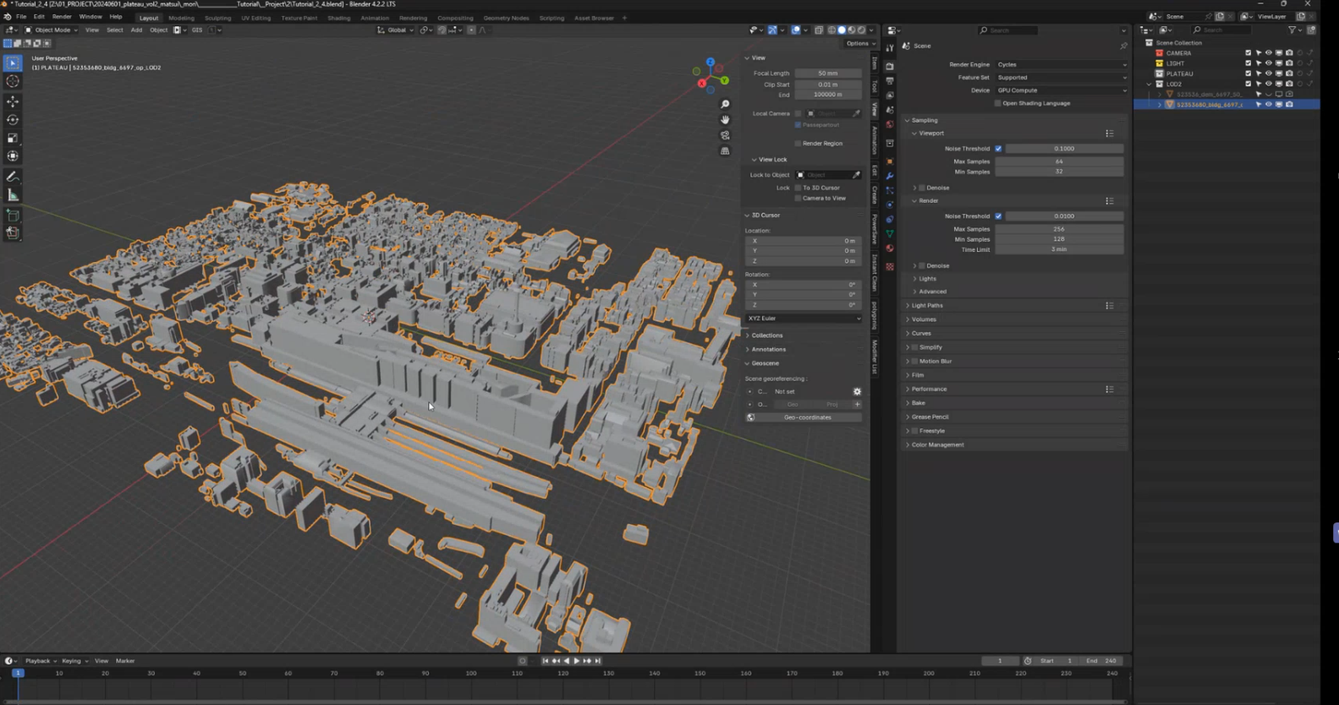
Task: Click the timeline End frame 240 field
Action: pyautogui.click(x=1101, y=661)
